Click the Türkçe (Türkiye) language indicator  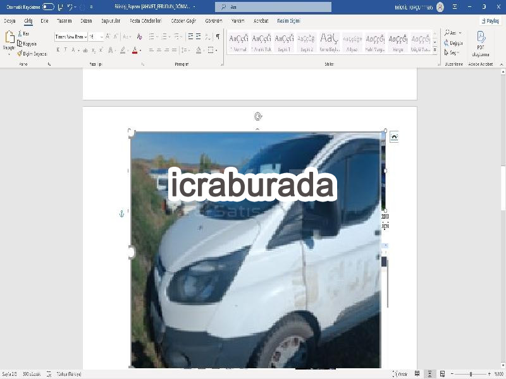coord(69,374)
